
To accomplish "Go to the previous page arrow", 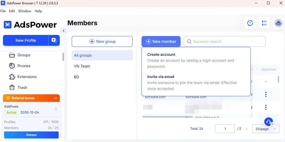I will pyautogui.click(x=210, y=129).
